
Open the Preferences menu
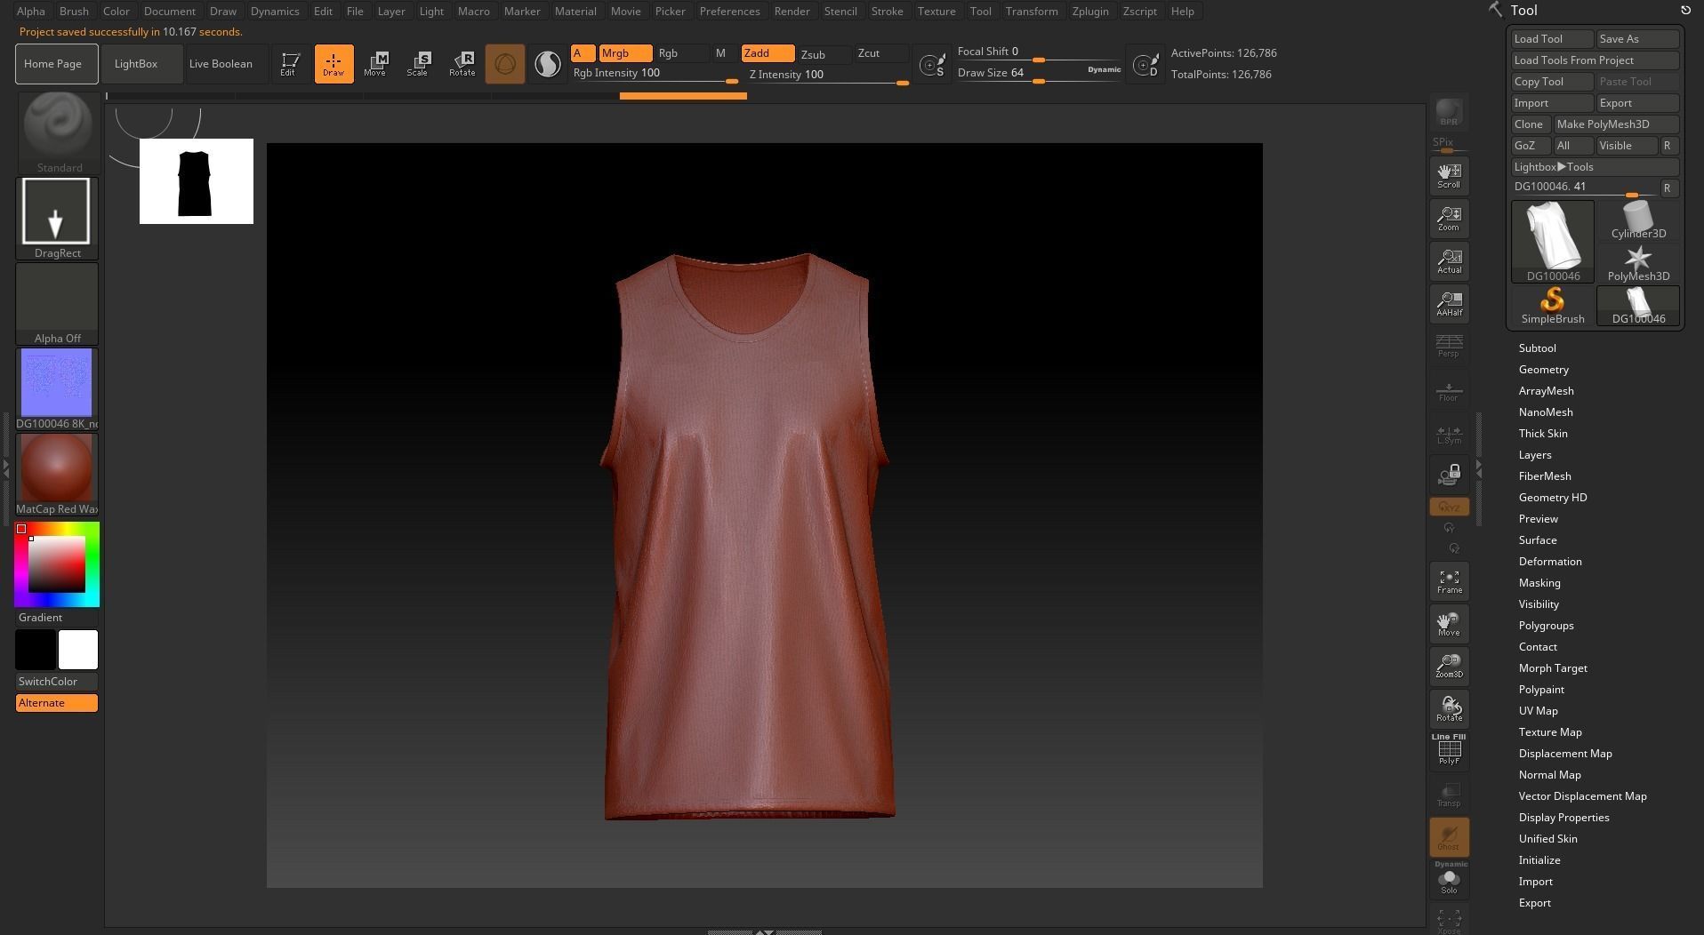click(729, 12)
